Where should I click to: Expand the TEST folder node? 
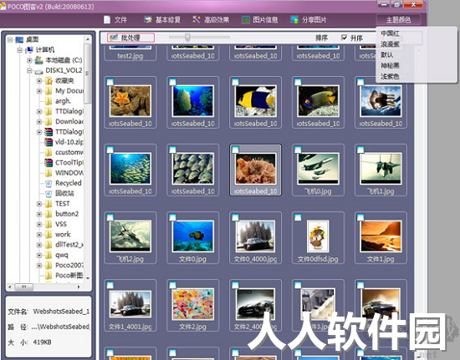(x=39, y=204)
